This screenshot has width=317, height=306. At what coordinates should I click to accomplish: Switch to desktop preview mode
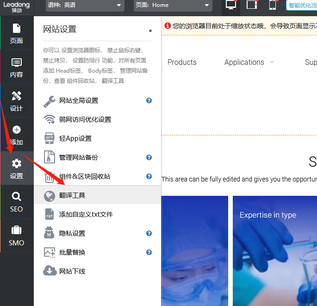click(231, 5)
